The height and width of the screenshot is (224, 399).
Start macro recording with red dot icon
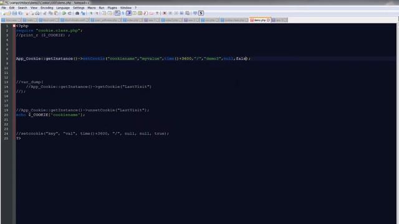[x=165, y=13]
